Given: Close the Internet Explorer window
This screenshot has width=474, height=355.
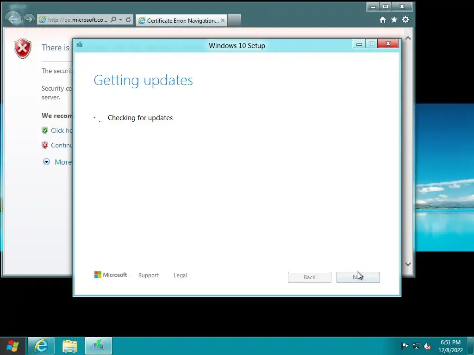Looking at the screenshot, I should [402, 6].
